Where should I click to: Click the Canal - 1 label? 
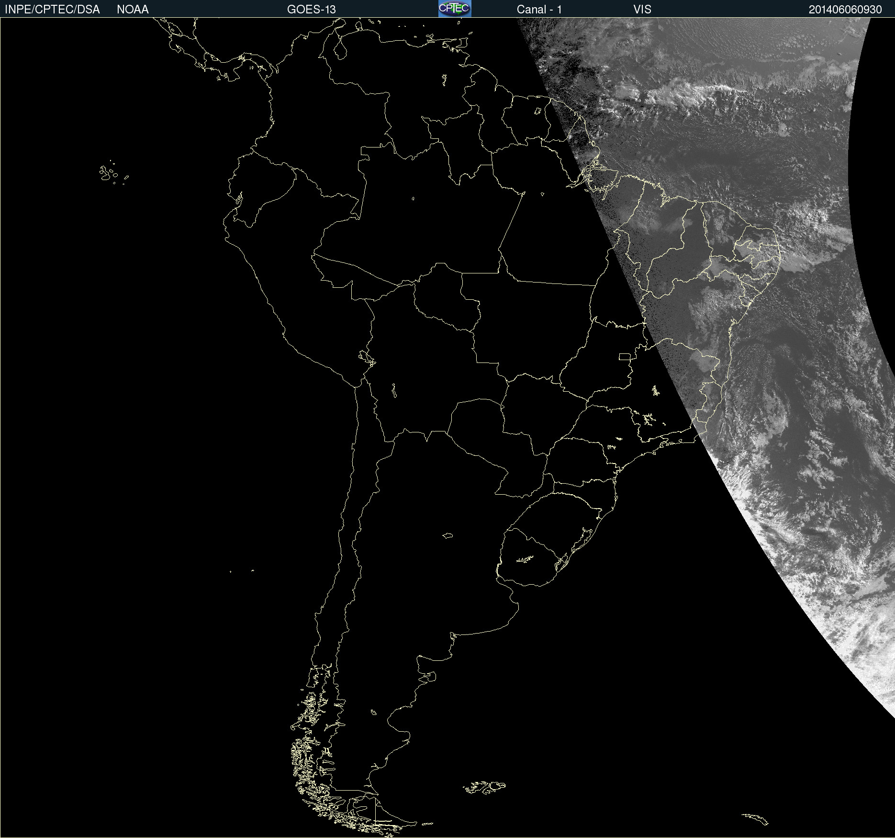coord(539,10)
